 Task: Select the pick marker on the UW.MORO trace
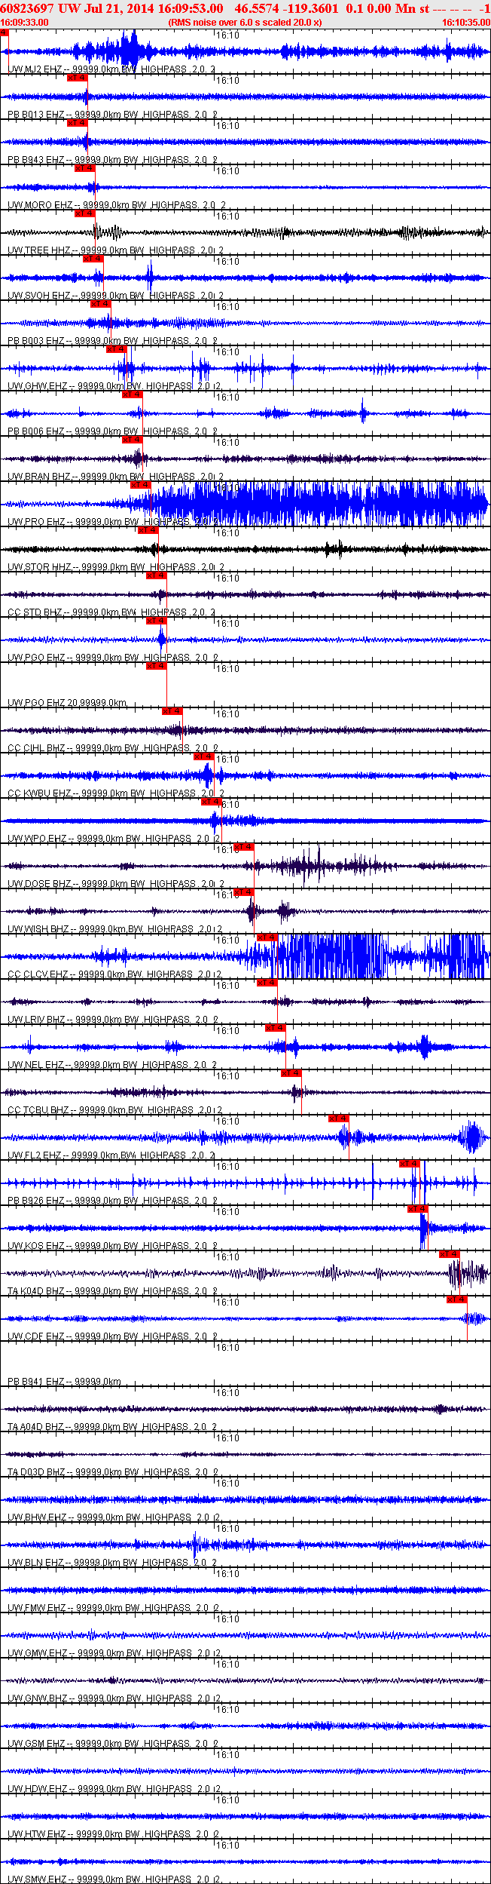(85, 168)
